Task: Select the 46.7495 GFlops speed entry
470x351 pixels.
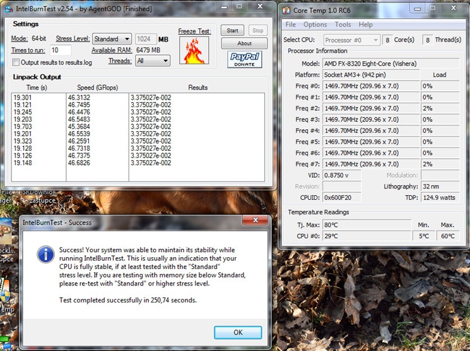Action: tap(79, 105)
